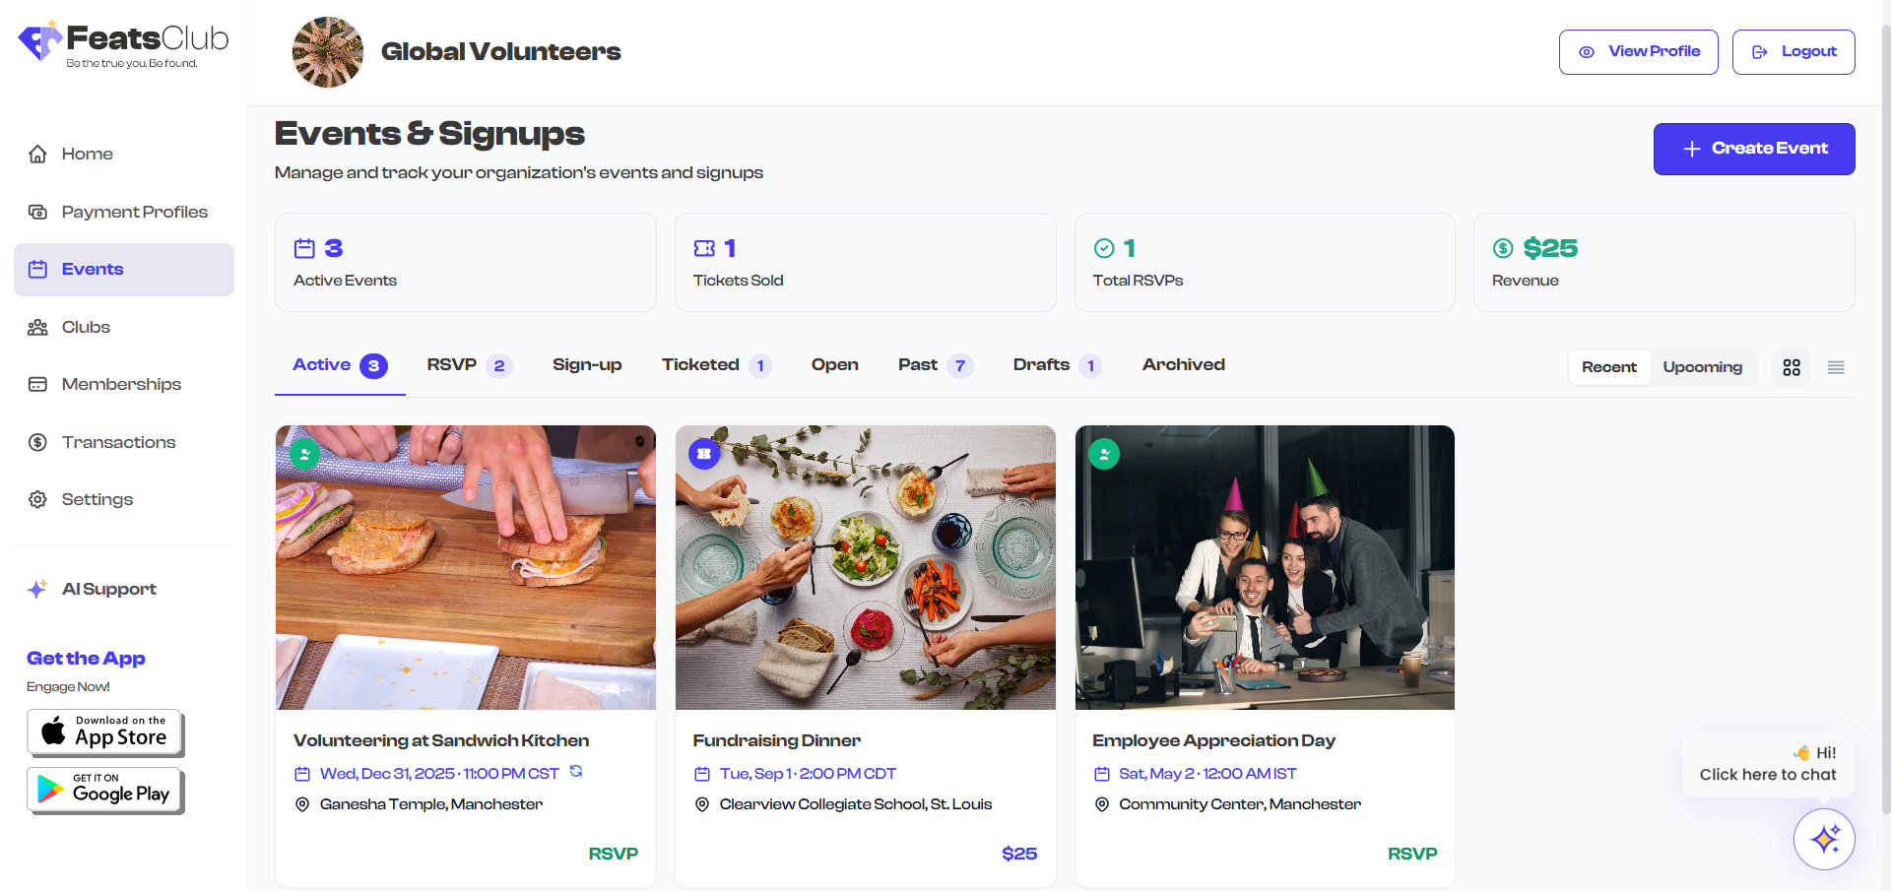The width and height of the screenshot is (1891, 891).
Task: Click the AI Support sparkle icon
Action: 37,589
